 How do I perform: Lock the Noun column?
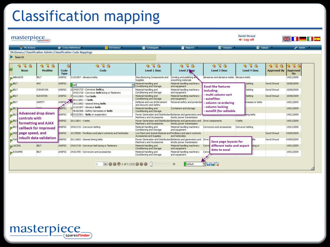coord(30,66)
